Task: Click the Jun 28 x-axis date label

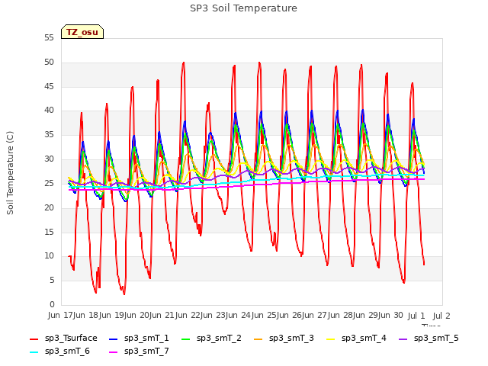Action: point(341,316)
